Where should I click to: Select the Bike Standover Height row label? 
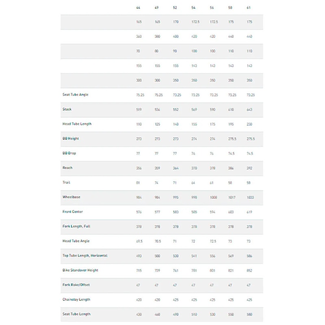tap(80, 270)
